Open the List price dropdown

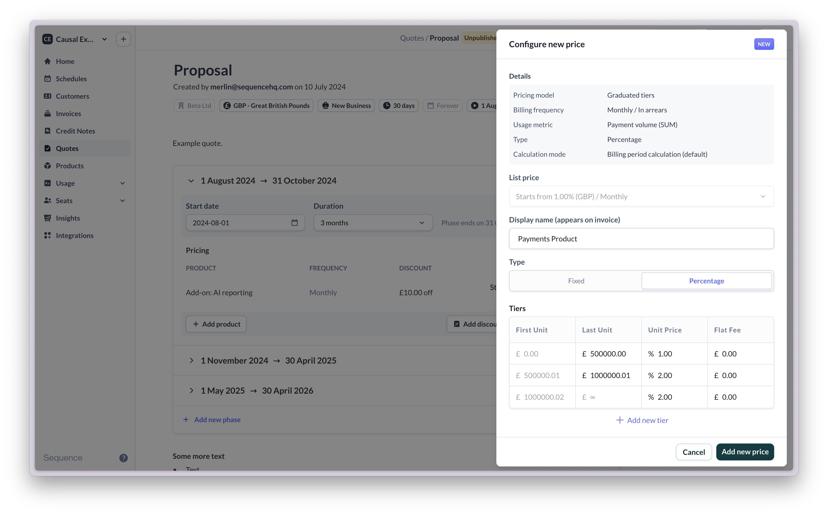(641, 197)
